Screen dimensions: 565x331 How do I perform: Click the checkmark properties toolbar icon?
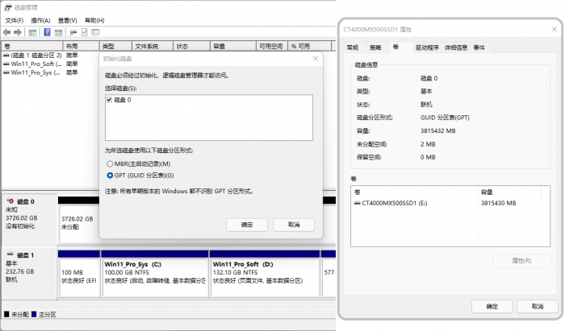point(84,32)
